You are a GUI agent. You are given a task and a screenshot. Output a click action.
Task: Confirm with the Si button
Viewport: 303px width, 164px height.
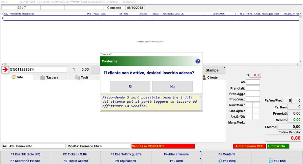130,87
